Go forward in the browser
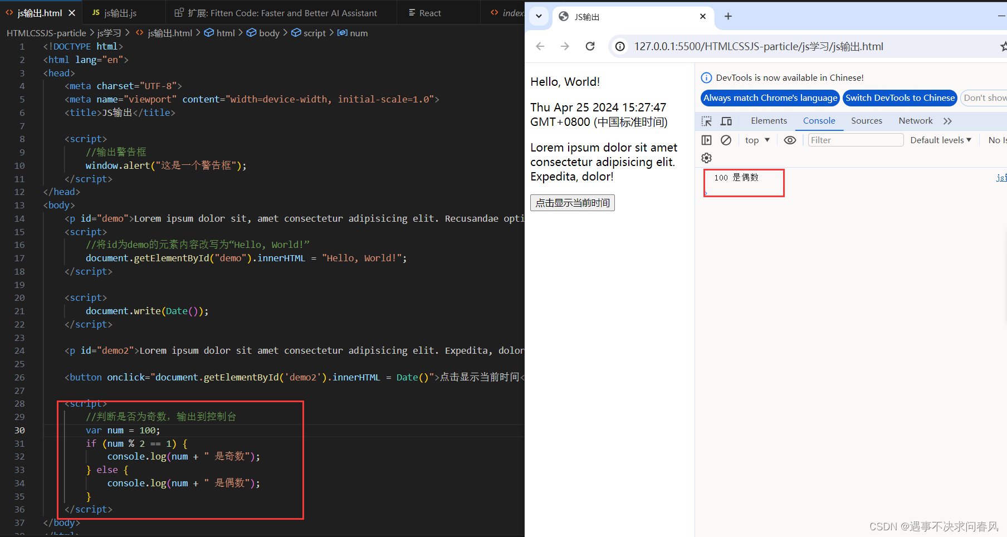 click(x=565, y=46)
